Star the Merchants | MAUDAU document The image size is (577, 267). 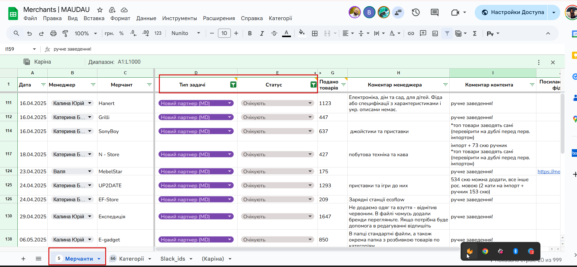(x=100, y=10)
